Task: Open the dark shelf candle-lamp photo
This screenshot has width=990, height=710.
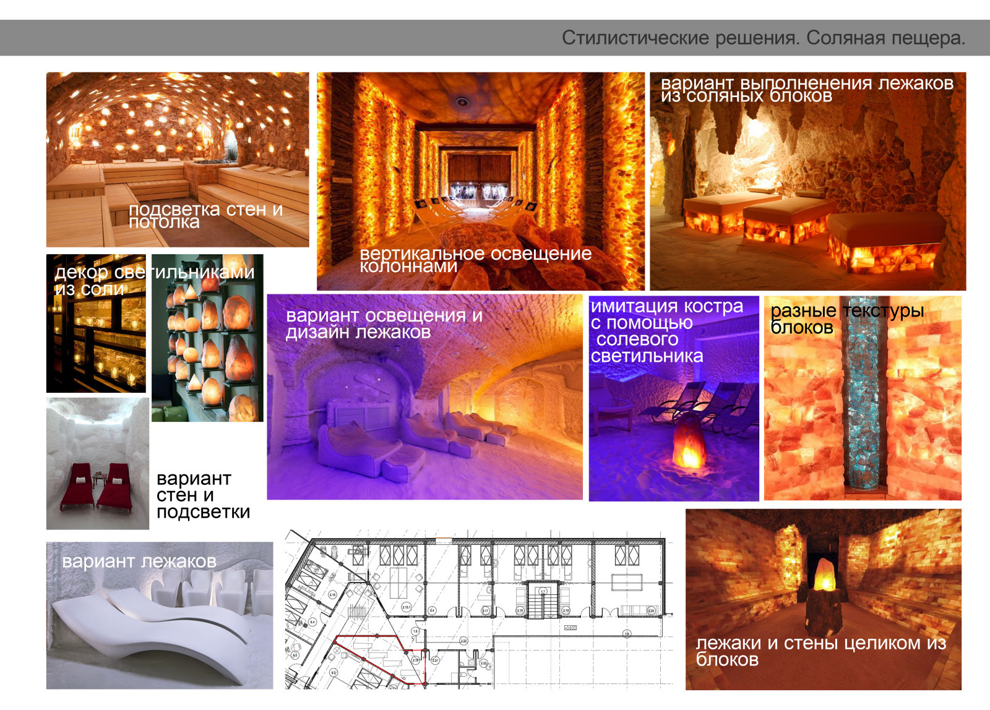Action: point(96,346)
